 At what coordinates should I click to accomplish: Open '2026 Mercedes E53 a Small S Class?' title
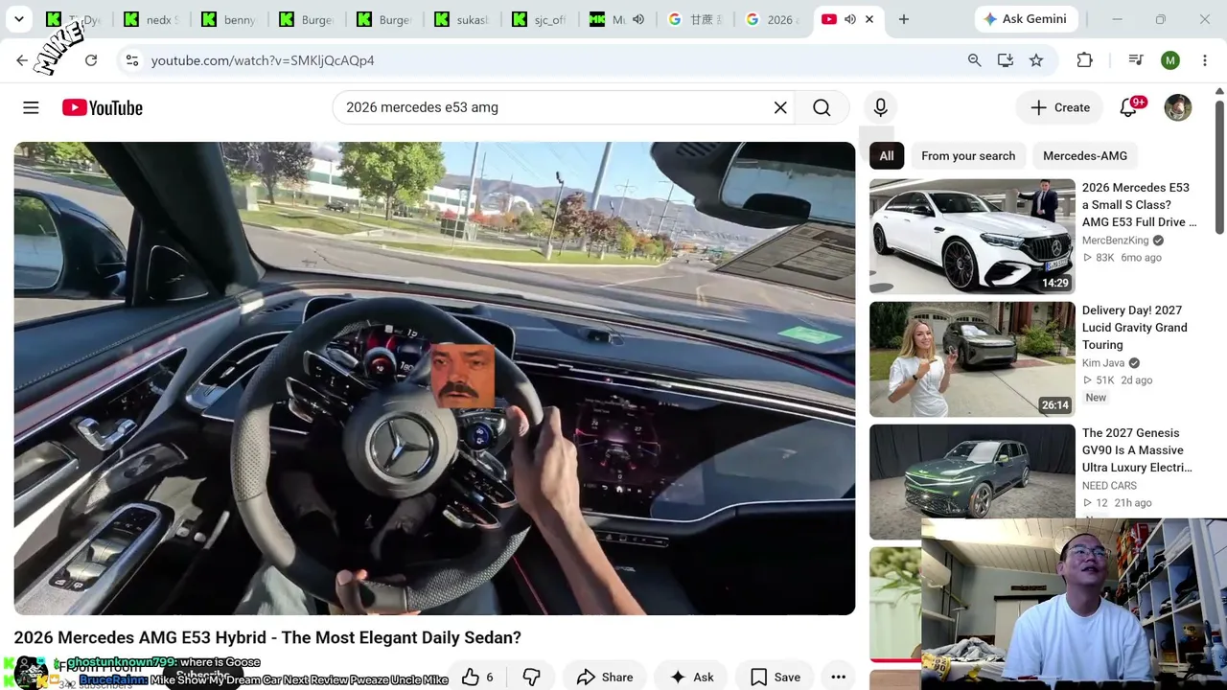[x=1140, y=205]
